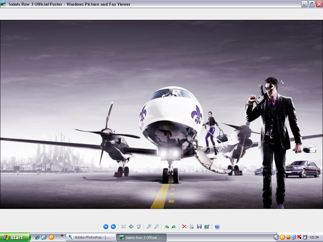The image size is (323, 242).
Task: Open the network connection tray icon
Action: (294, 238)
